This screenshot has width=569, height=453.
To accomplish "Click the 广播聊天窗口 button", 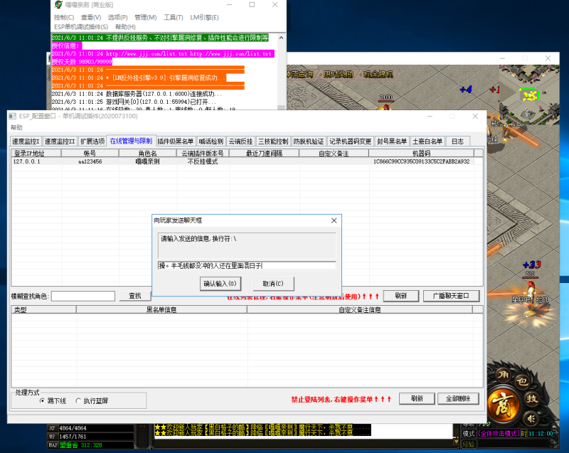I will (x=451, y=296).
